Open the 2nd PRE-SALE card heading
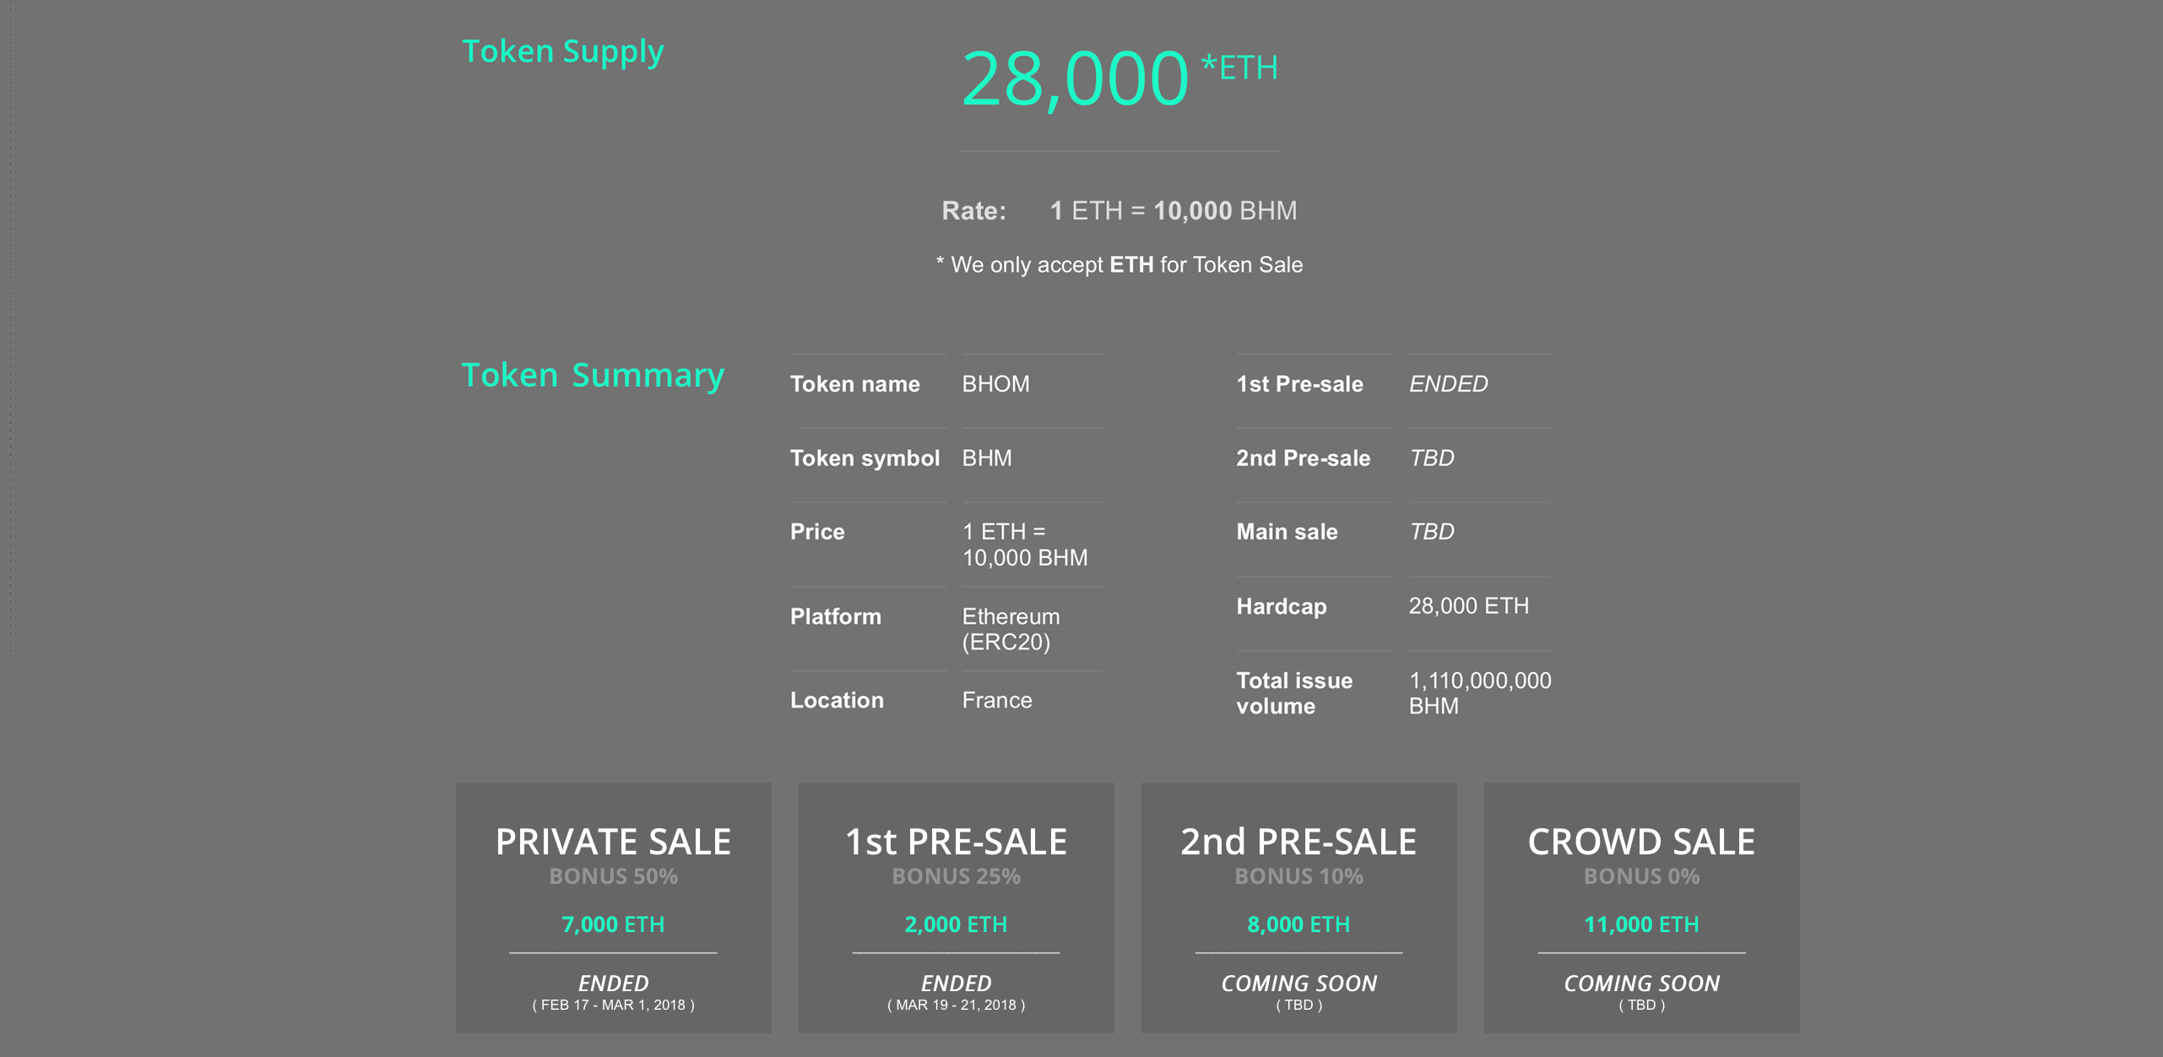 [1298, 842]
